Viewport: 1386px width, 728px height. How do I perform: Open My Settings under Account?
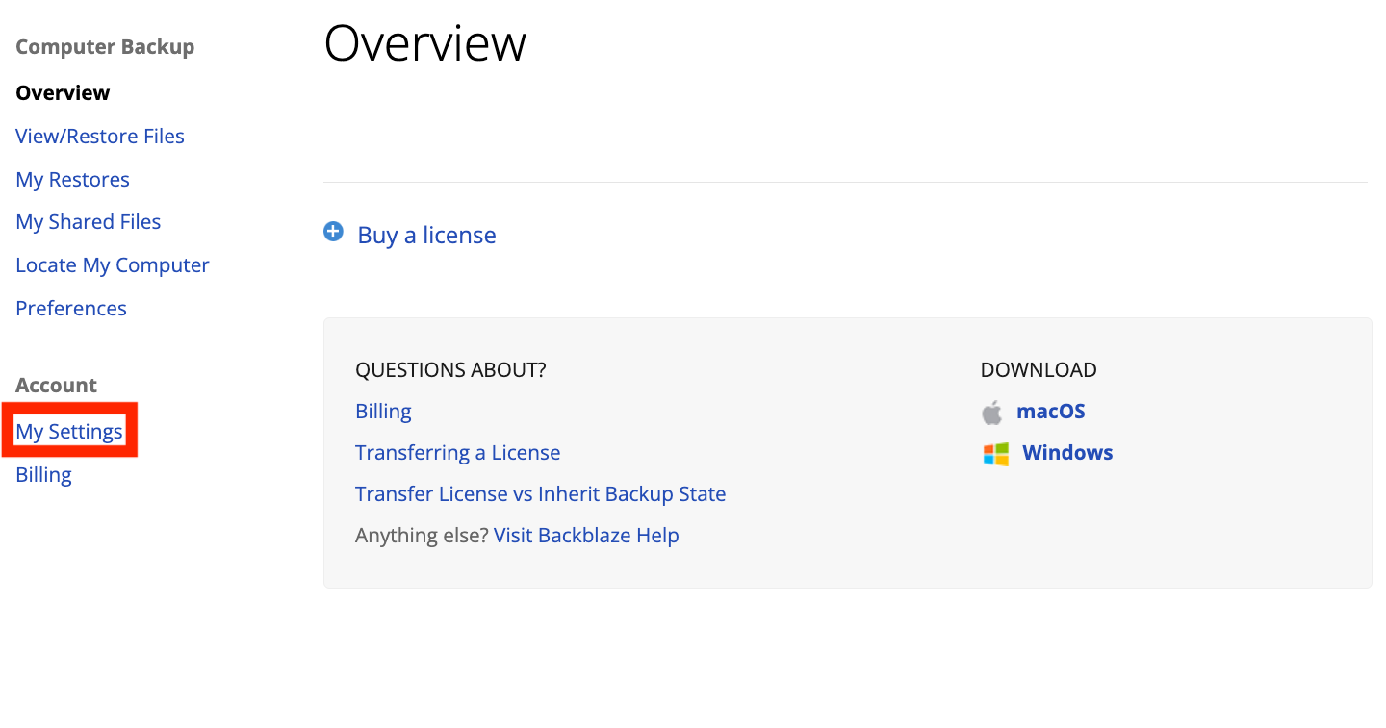coord(69,432)
